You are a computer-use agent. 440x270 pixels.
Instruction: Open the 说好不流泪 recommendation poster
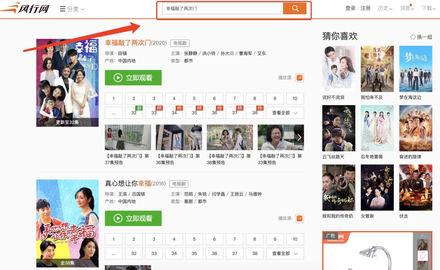(339, 69)
